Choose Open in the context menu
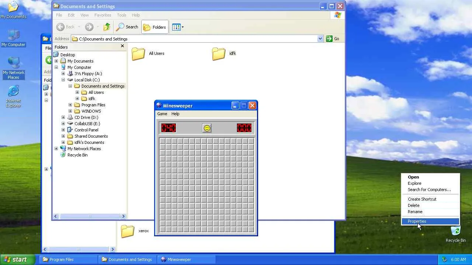Viewport: 472px width, 265px height. pyautogui.click(x=430, y=177)
